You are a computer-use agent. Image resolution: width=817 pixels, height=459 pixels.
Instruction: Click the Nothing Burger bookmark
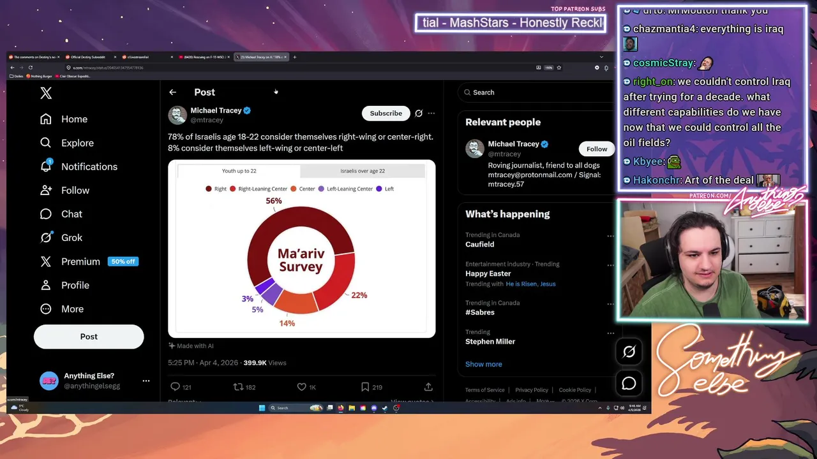tap(40, 76)
